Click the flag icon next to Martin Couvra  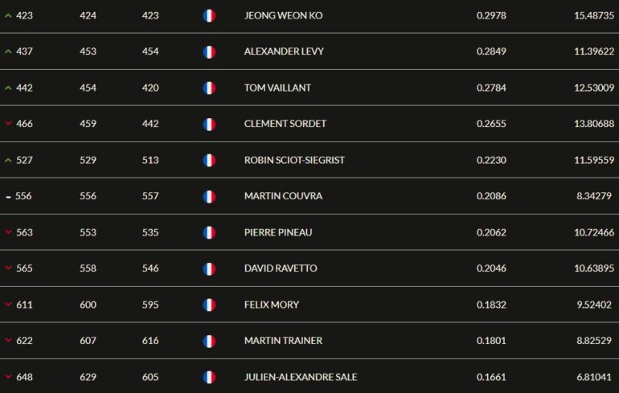209,196
